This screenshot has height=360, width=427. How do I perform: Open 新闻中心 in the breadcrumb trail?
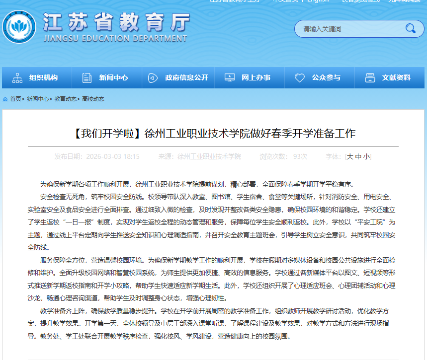(x=37, y=99)
